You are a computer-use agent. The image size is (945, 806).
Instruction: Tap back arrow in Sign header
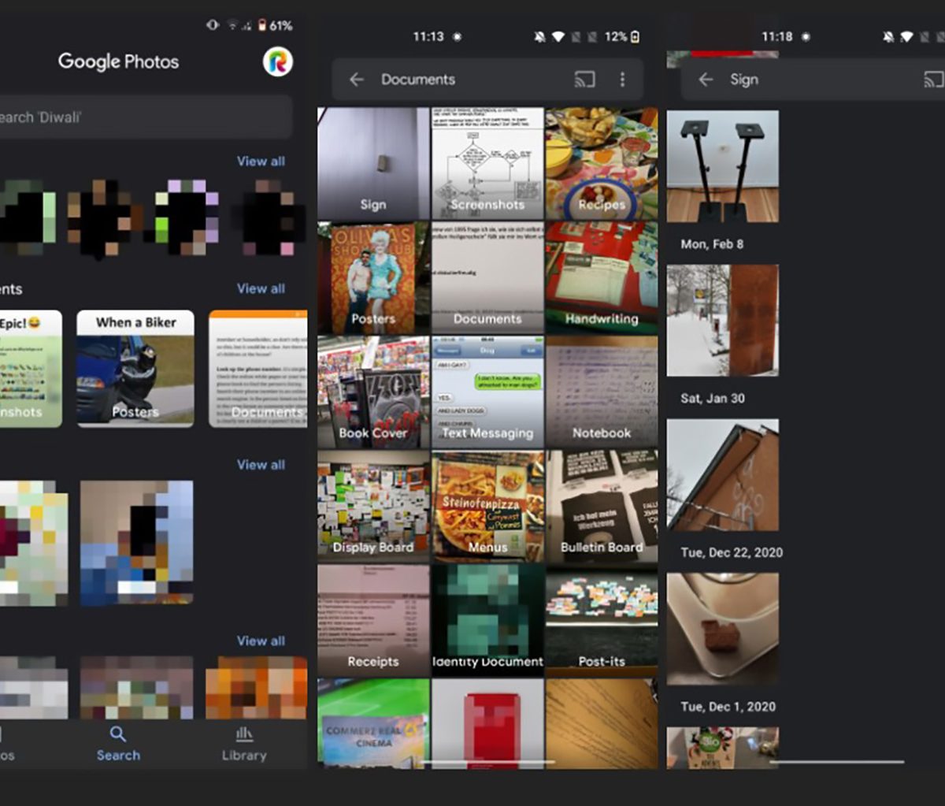coord(706,80)
